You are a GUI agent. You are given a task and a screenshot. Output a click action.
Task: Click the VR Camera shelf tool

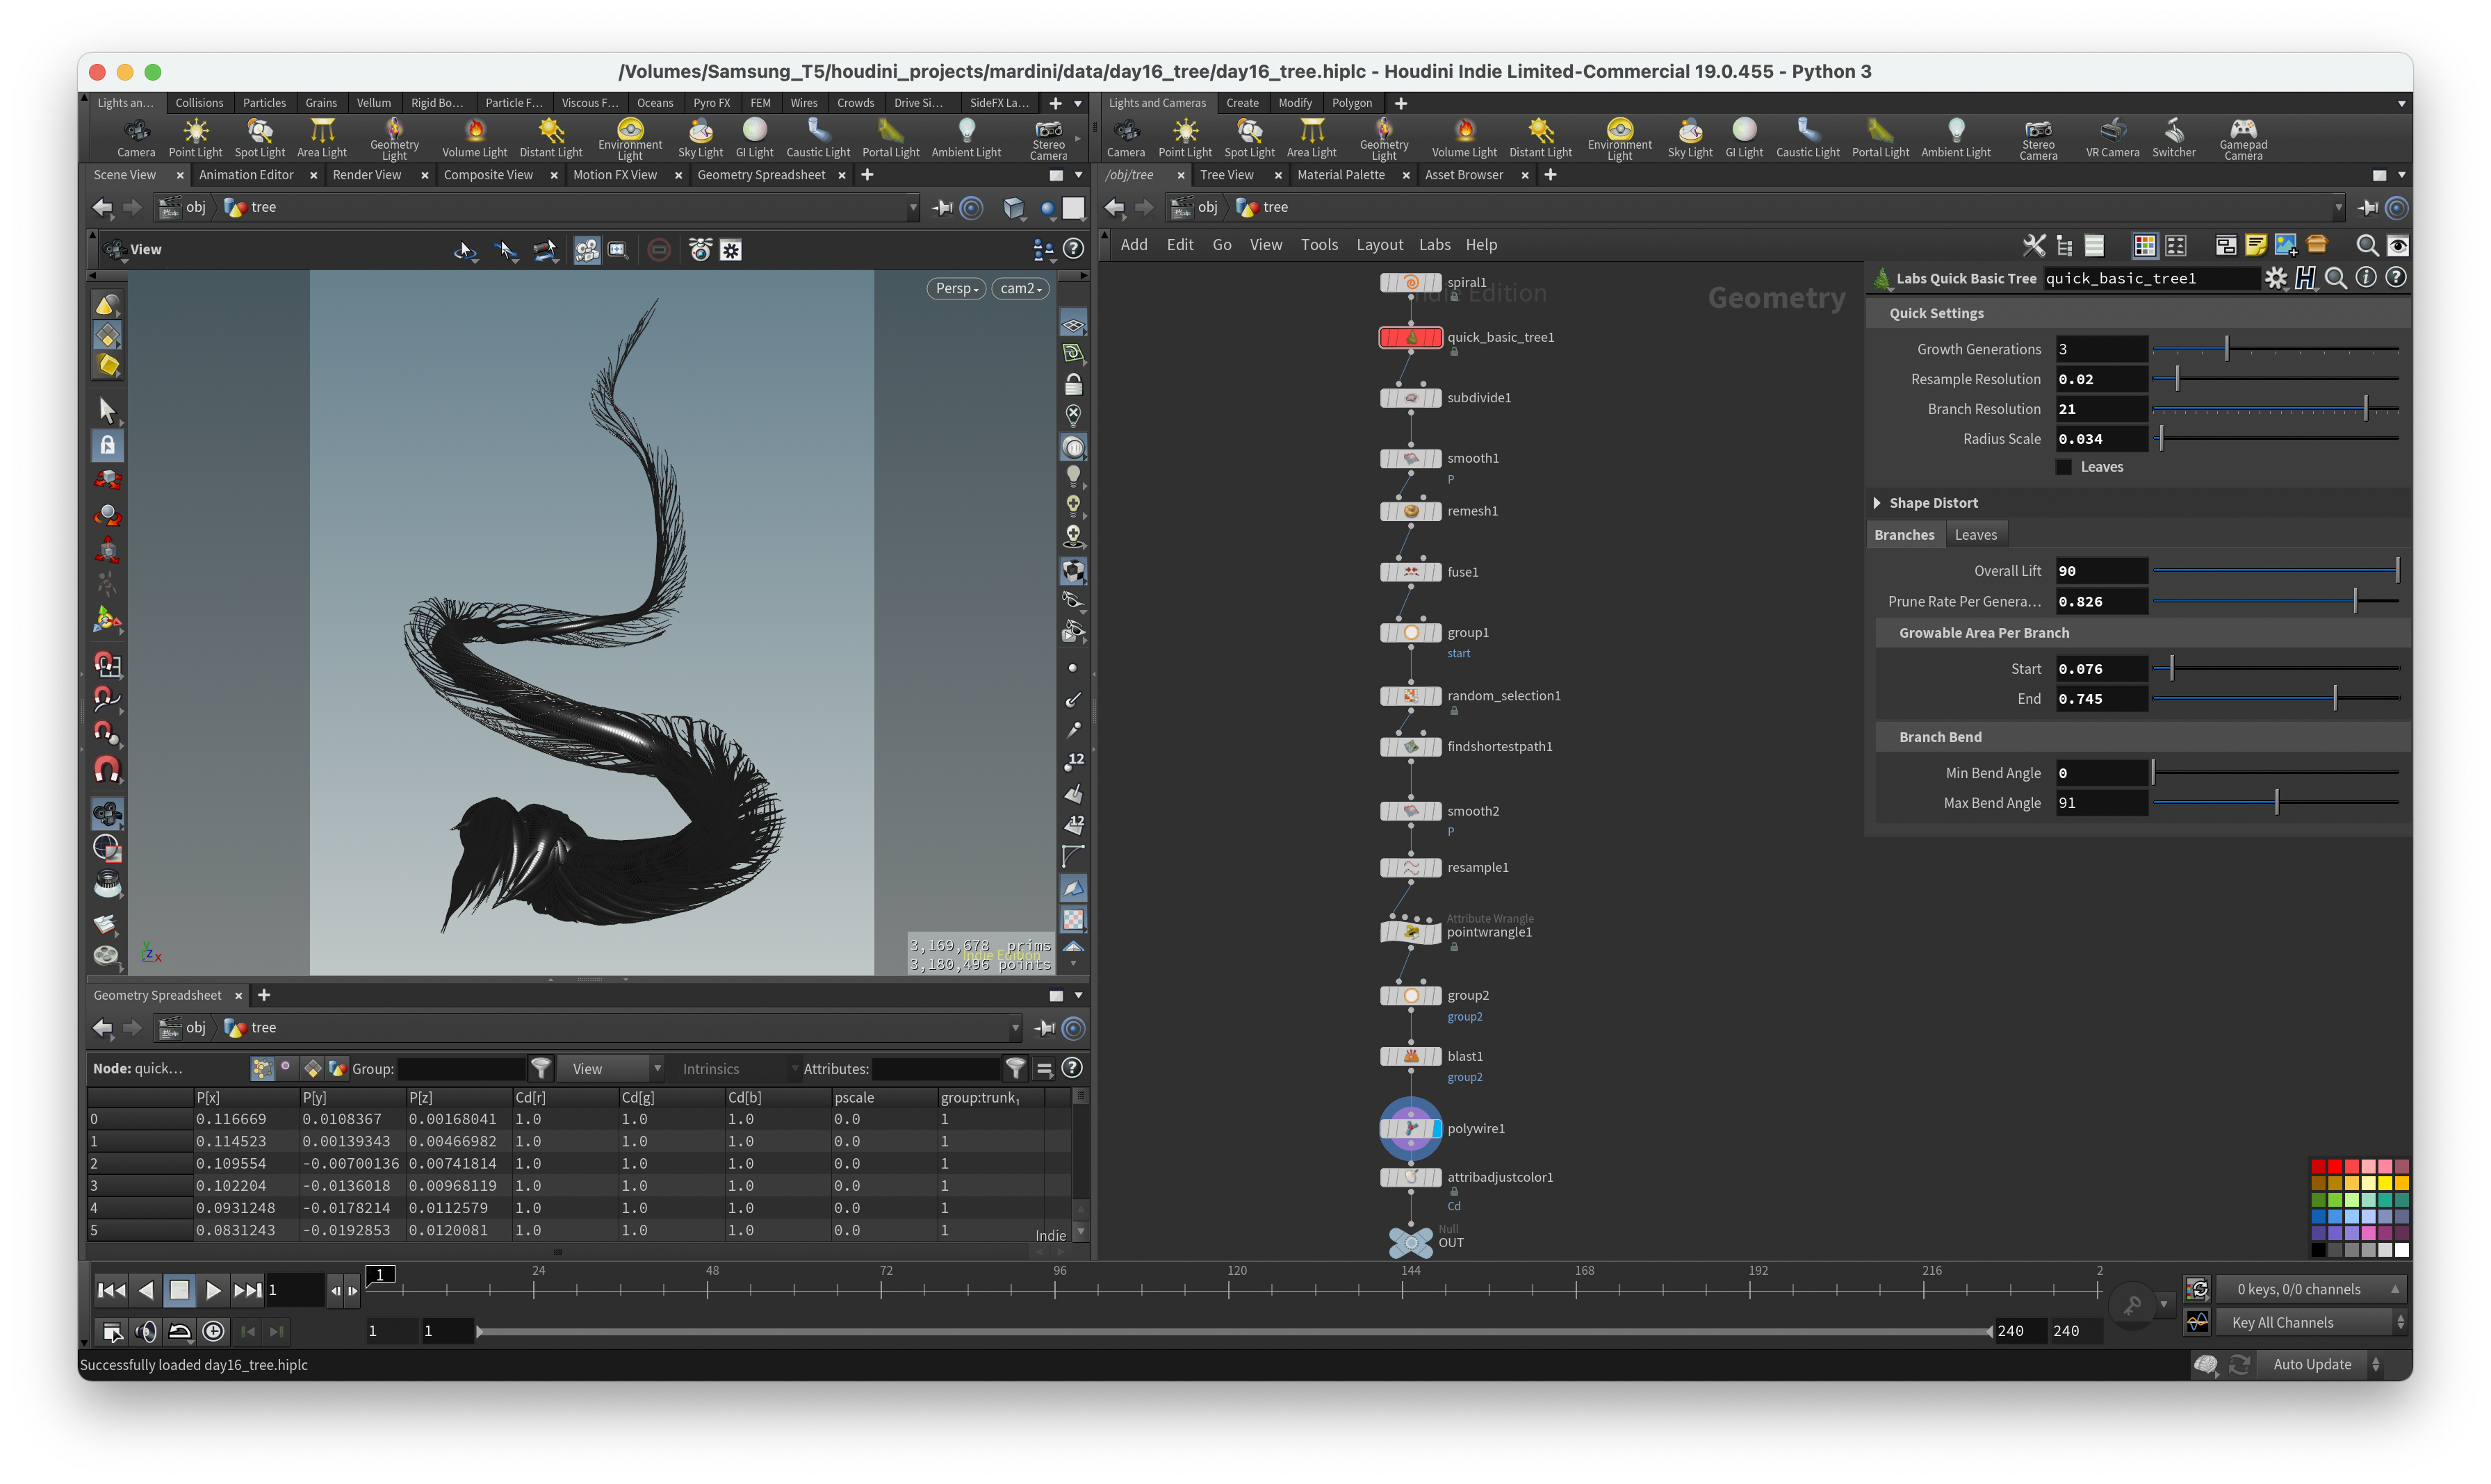click(2112, 138)
